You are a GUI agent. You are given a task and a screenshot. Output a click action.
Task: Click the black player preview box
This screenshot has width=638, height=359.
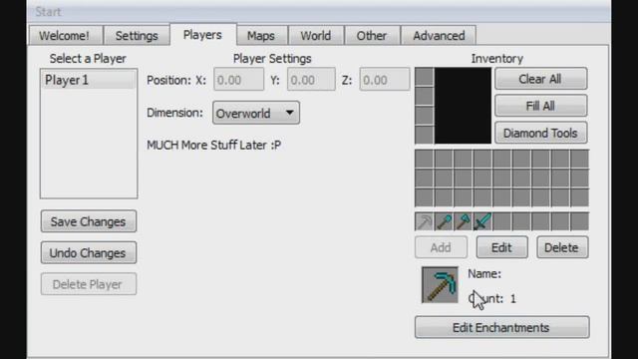click(x=463, y=106)
